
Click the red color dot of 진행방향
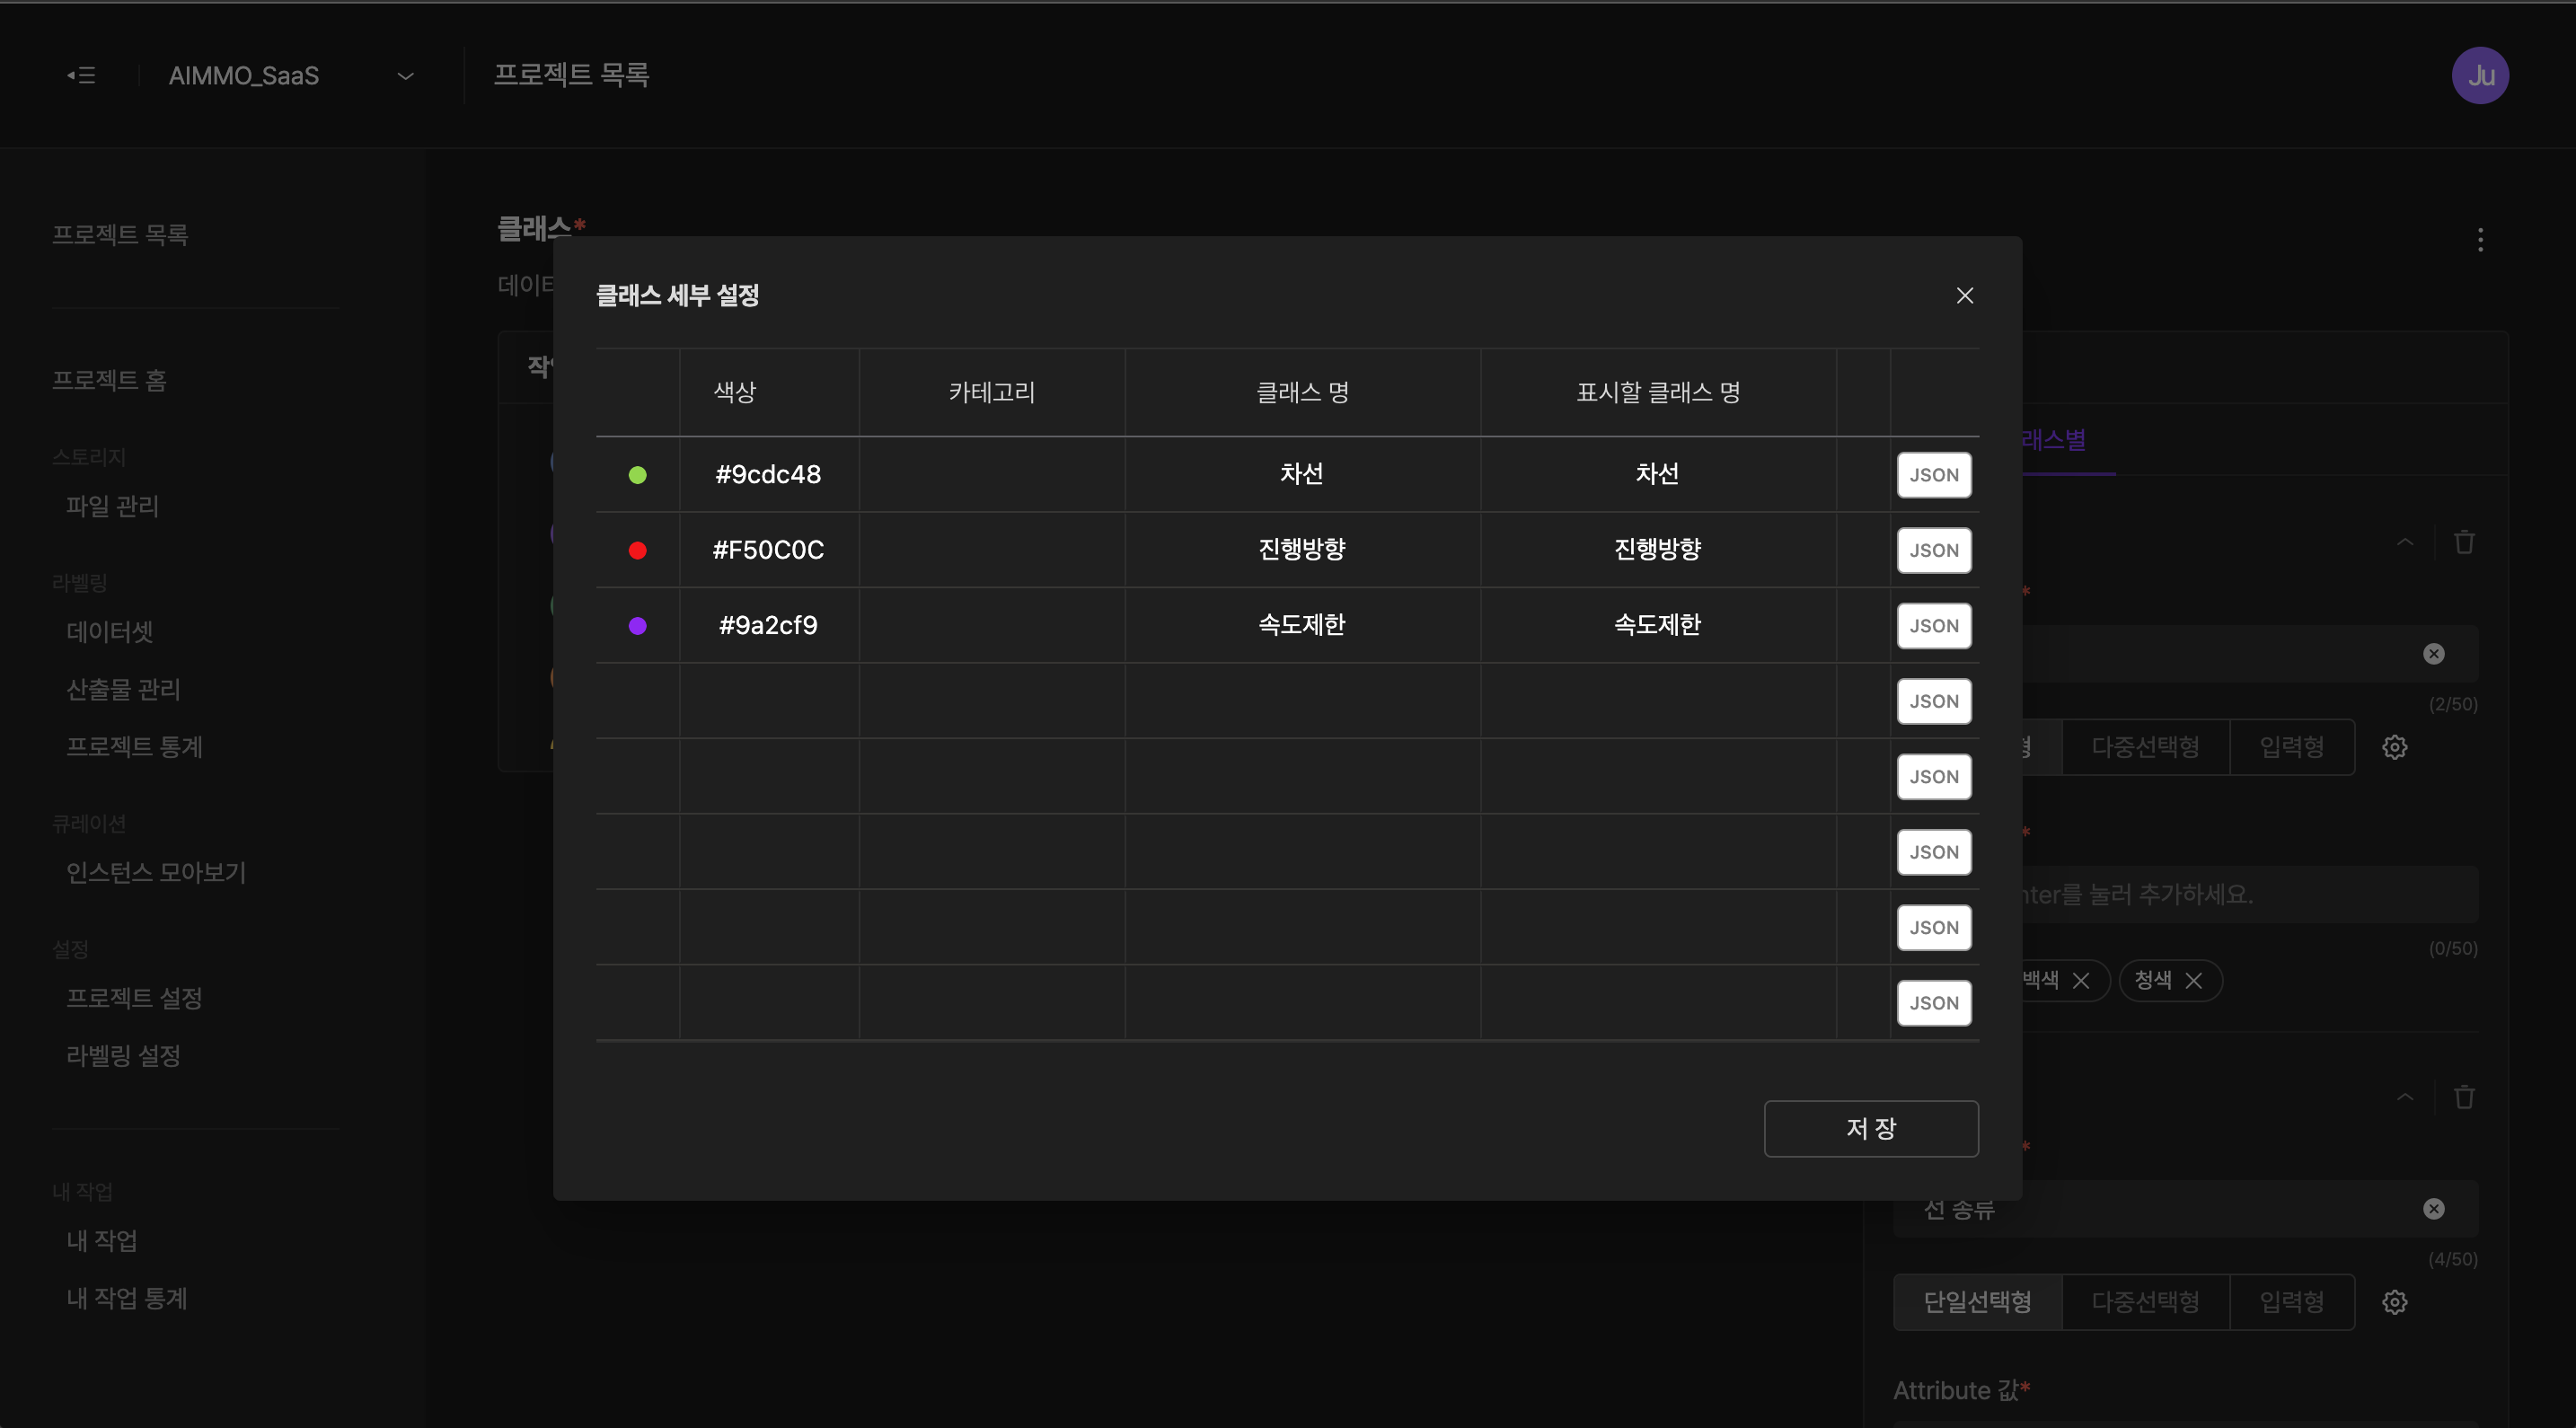(x=637, y=550)
